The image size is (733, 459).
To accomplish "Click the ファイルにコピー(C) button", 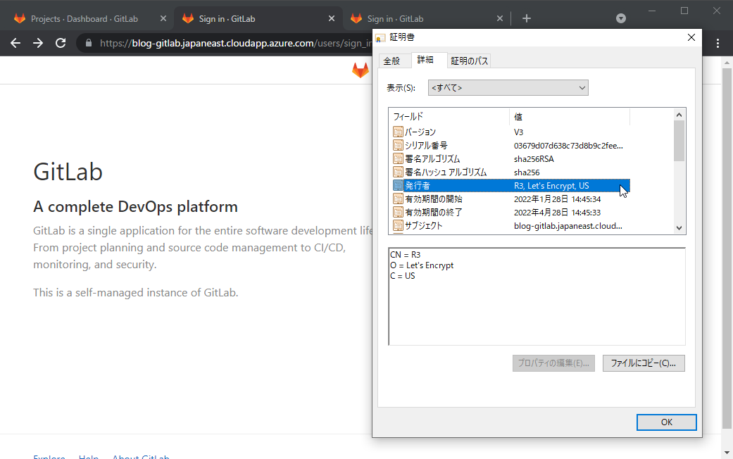I will click(643, 363).
